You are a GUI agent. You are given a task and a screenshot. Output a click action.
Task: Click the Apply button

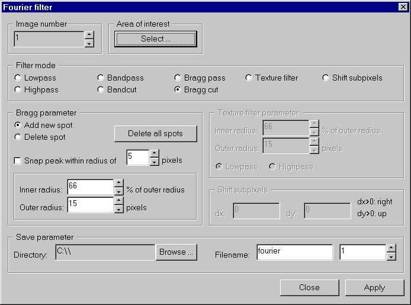click(374, 288)
